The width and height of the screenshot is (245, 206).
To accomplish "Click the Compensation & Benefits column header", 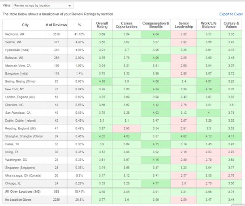I will tap(156, 25).
